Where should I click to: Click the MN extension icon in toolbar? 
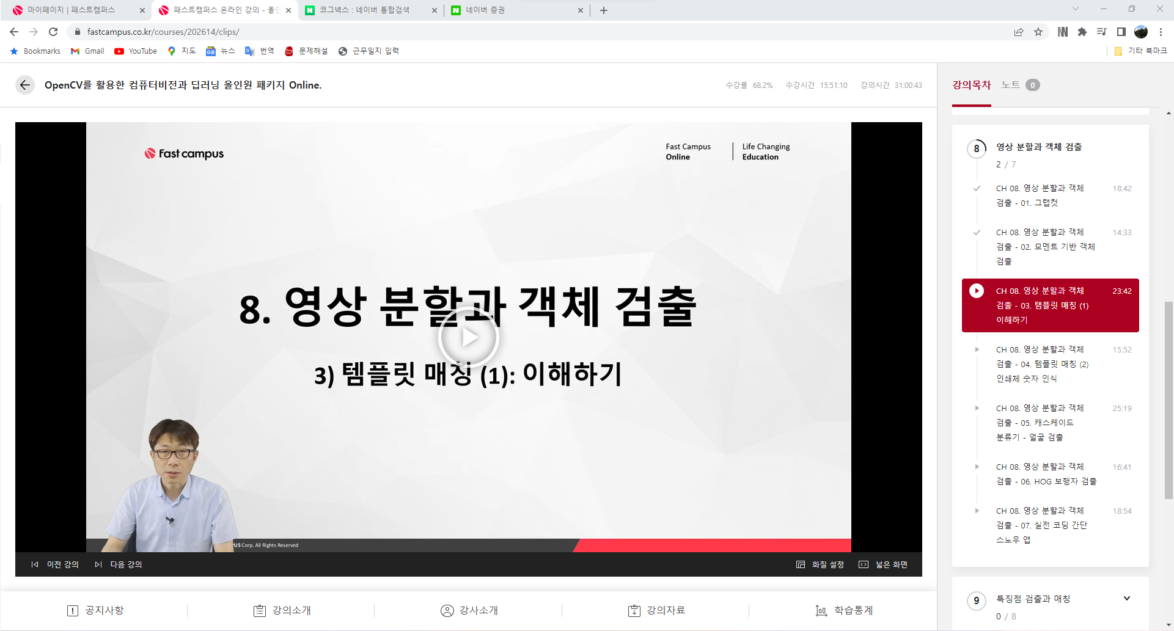(1063, 32)
